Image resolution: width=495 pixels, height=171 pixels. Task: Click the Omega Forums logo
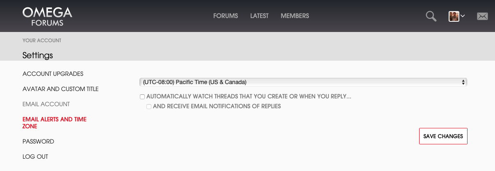[x=47, y=16]
